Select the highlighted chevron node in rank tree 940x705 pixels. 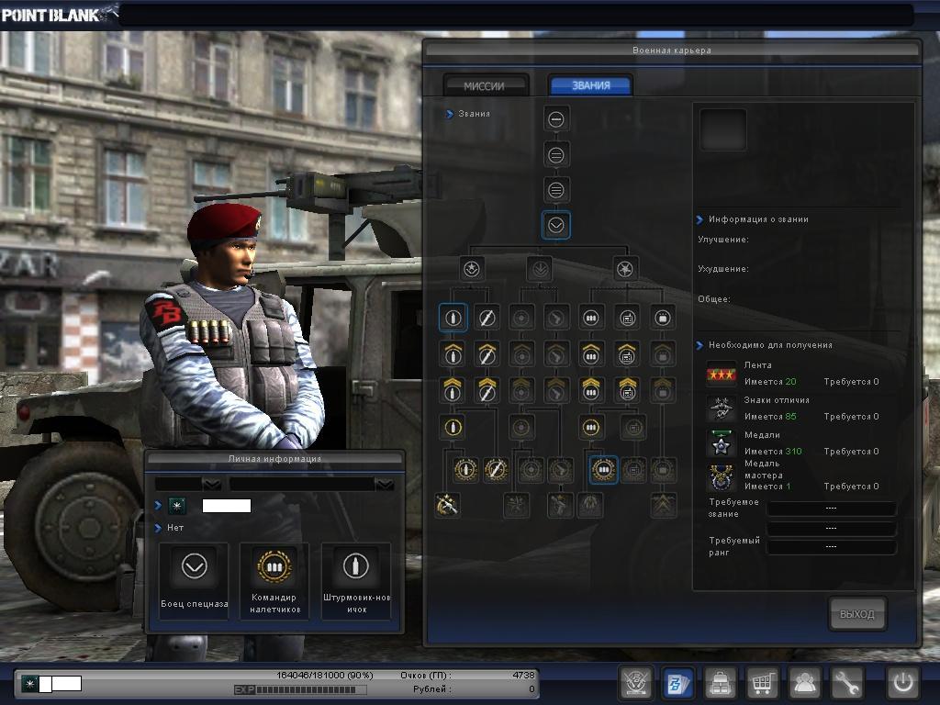556,226
